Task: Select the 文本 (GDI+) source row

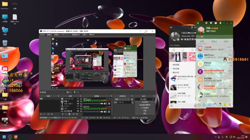Action: click(71, 104)
